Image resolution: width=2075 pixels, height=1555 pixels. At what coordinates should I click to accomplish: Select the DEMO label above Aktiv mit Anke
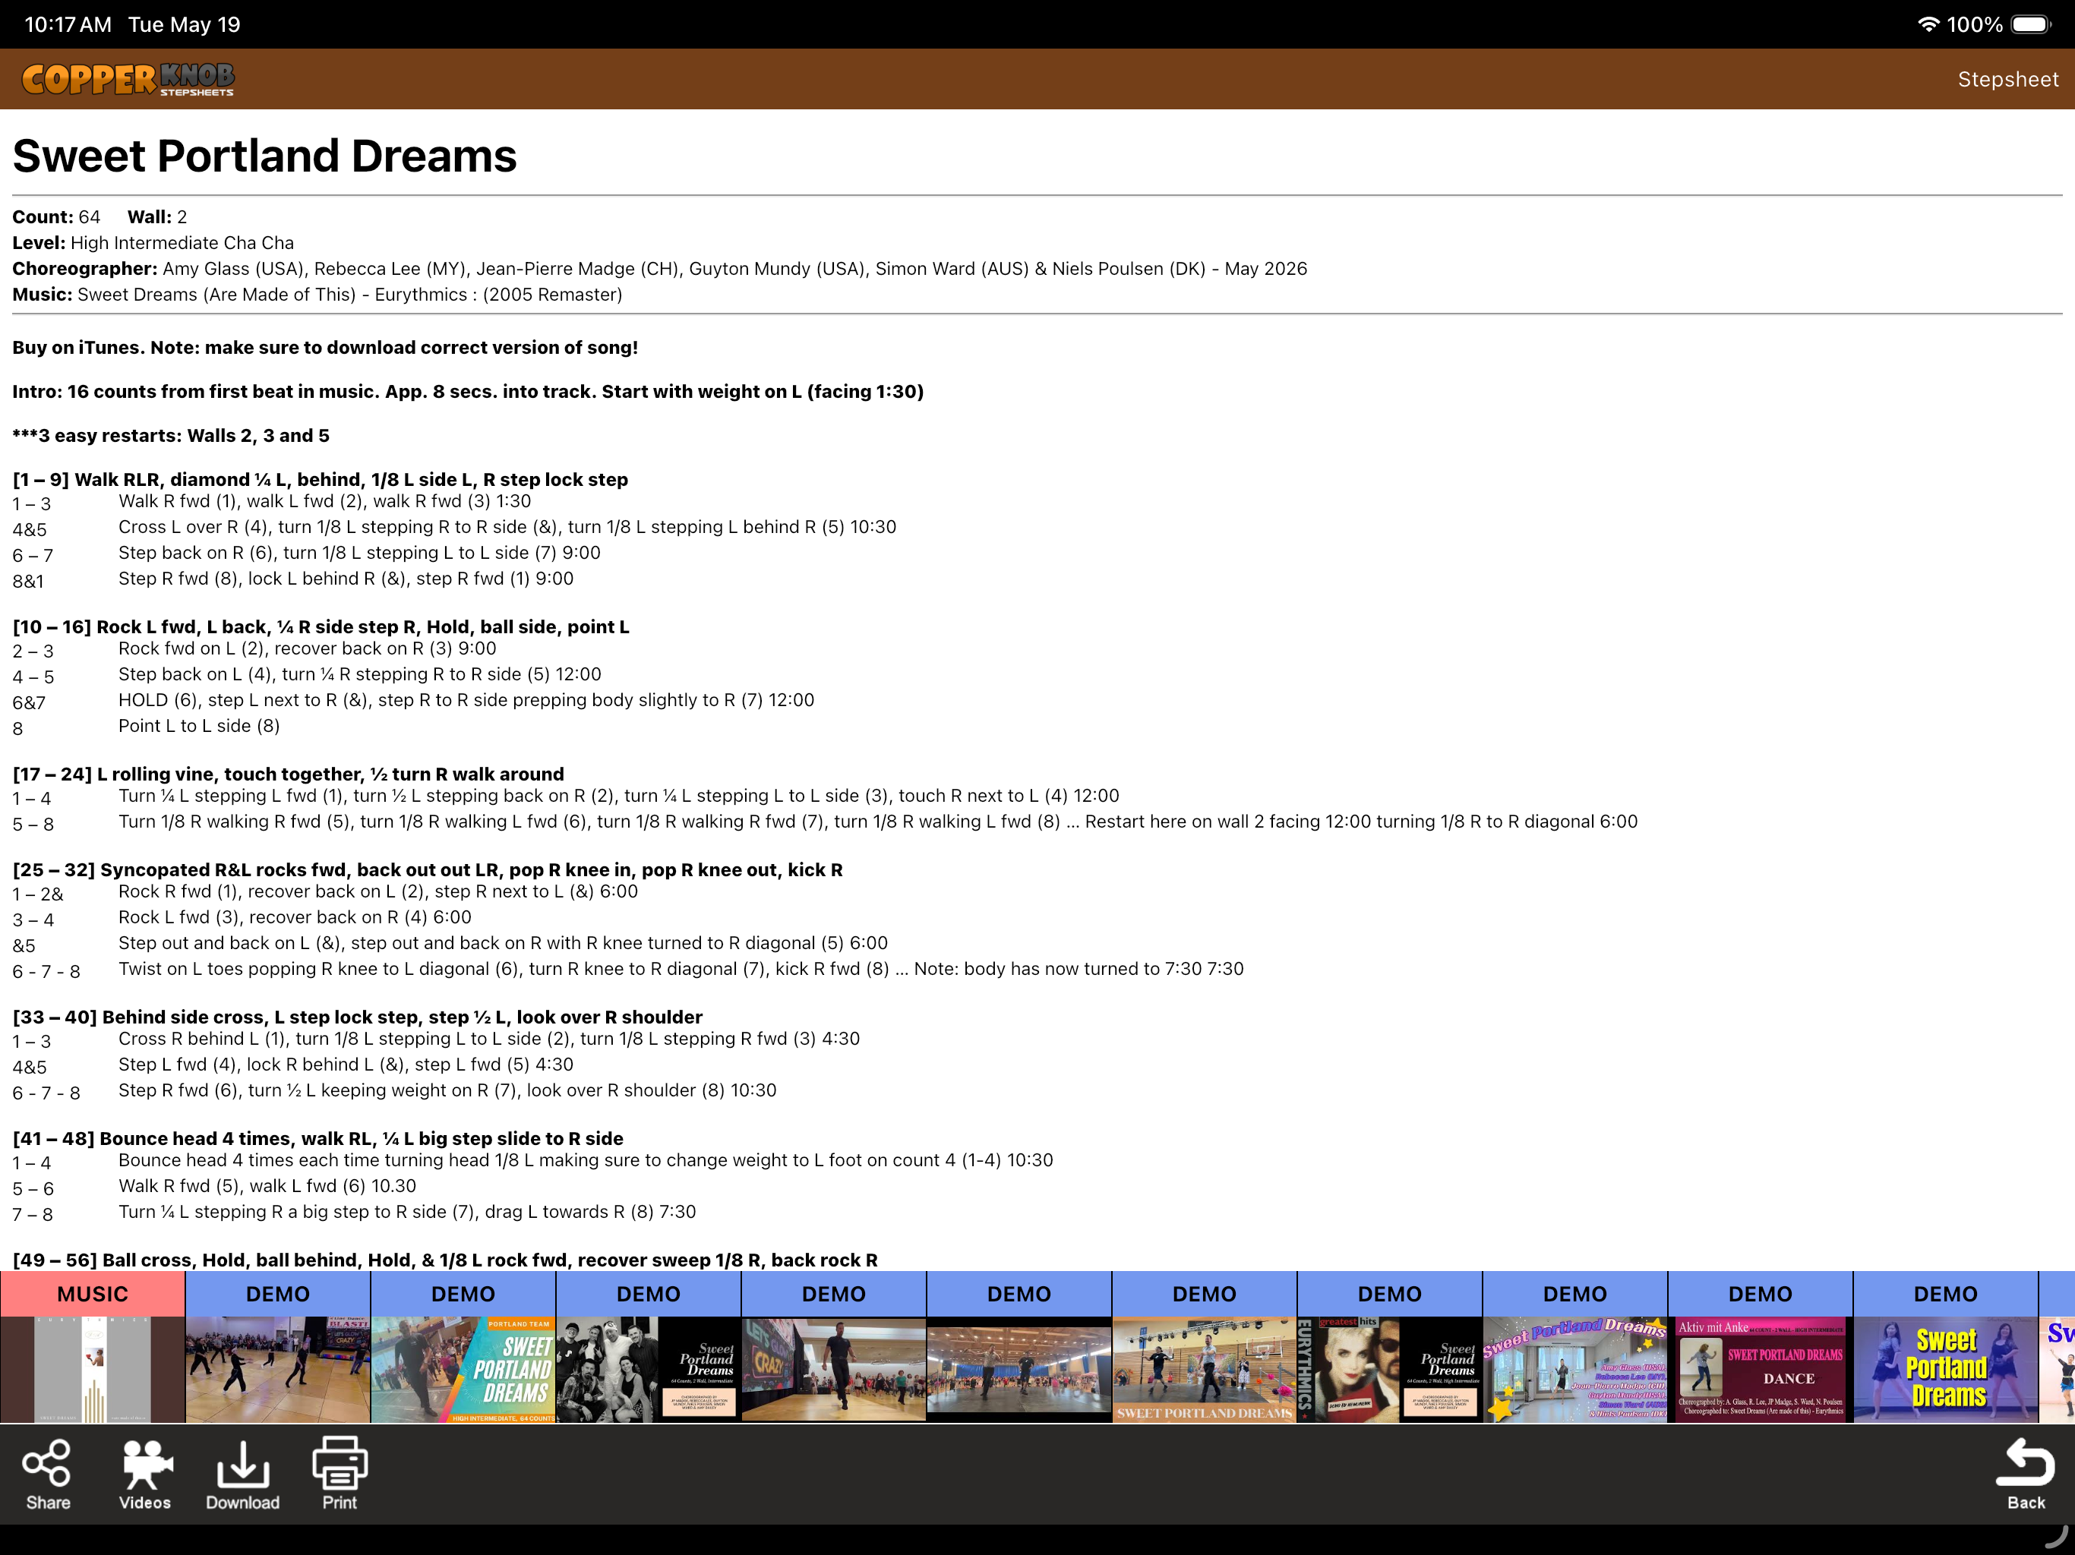pyautogui.click(x=1760, y=1295)
